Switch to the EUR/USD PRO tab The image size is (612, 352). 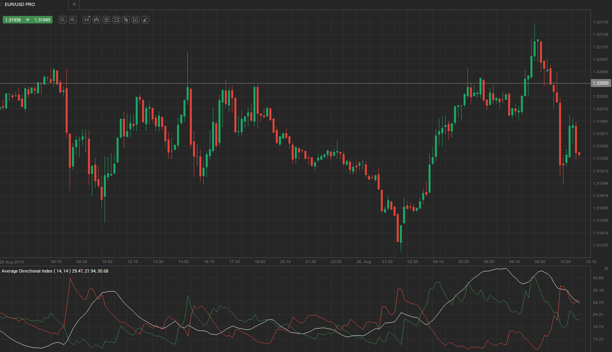pos(20,4)
